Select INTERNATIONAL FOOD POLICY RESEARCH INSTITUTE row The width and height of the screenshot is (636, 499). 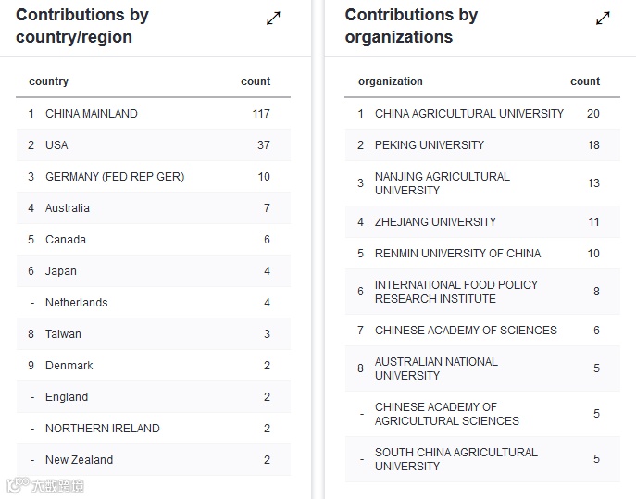[x=456, y=292]
